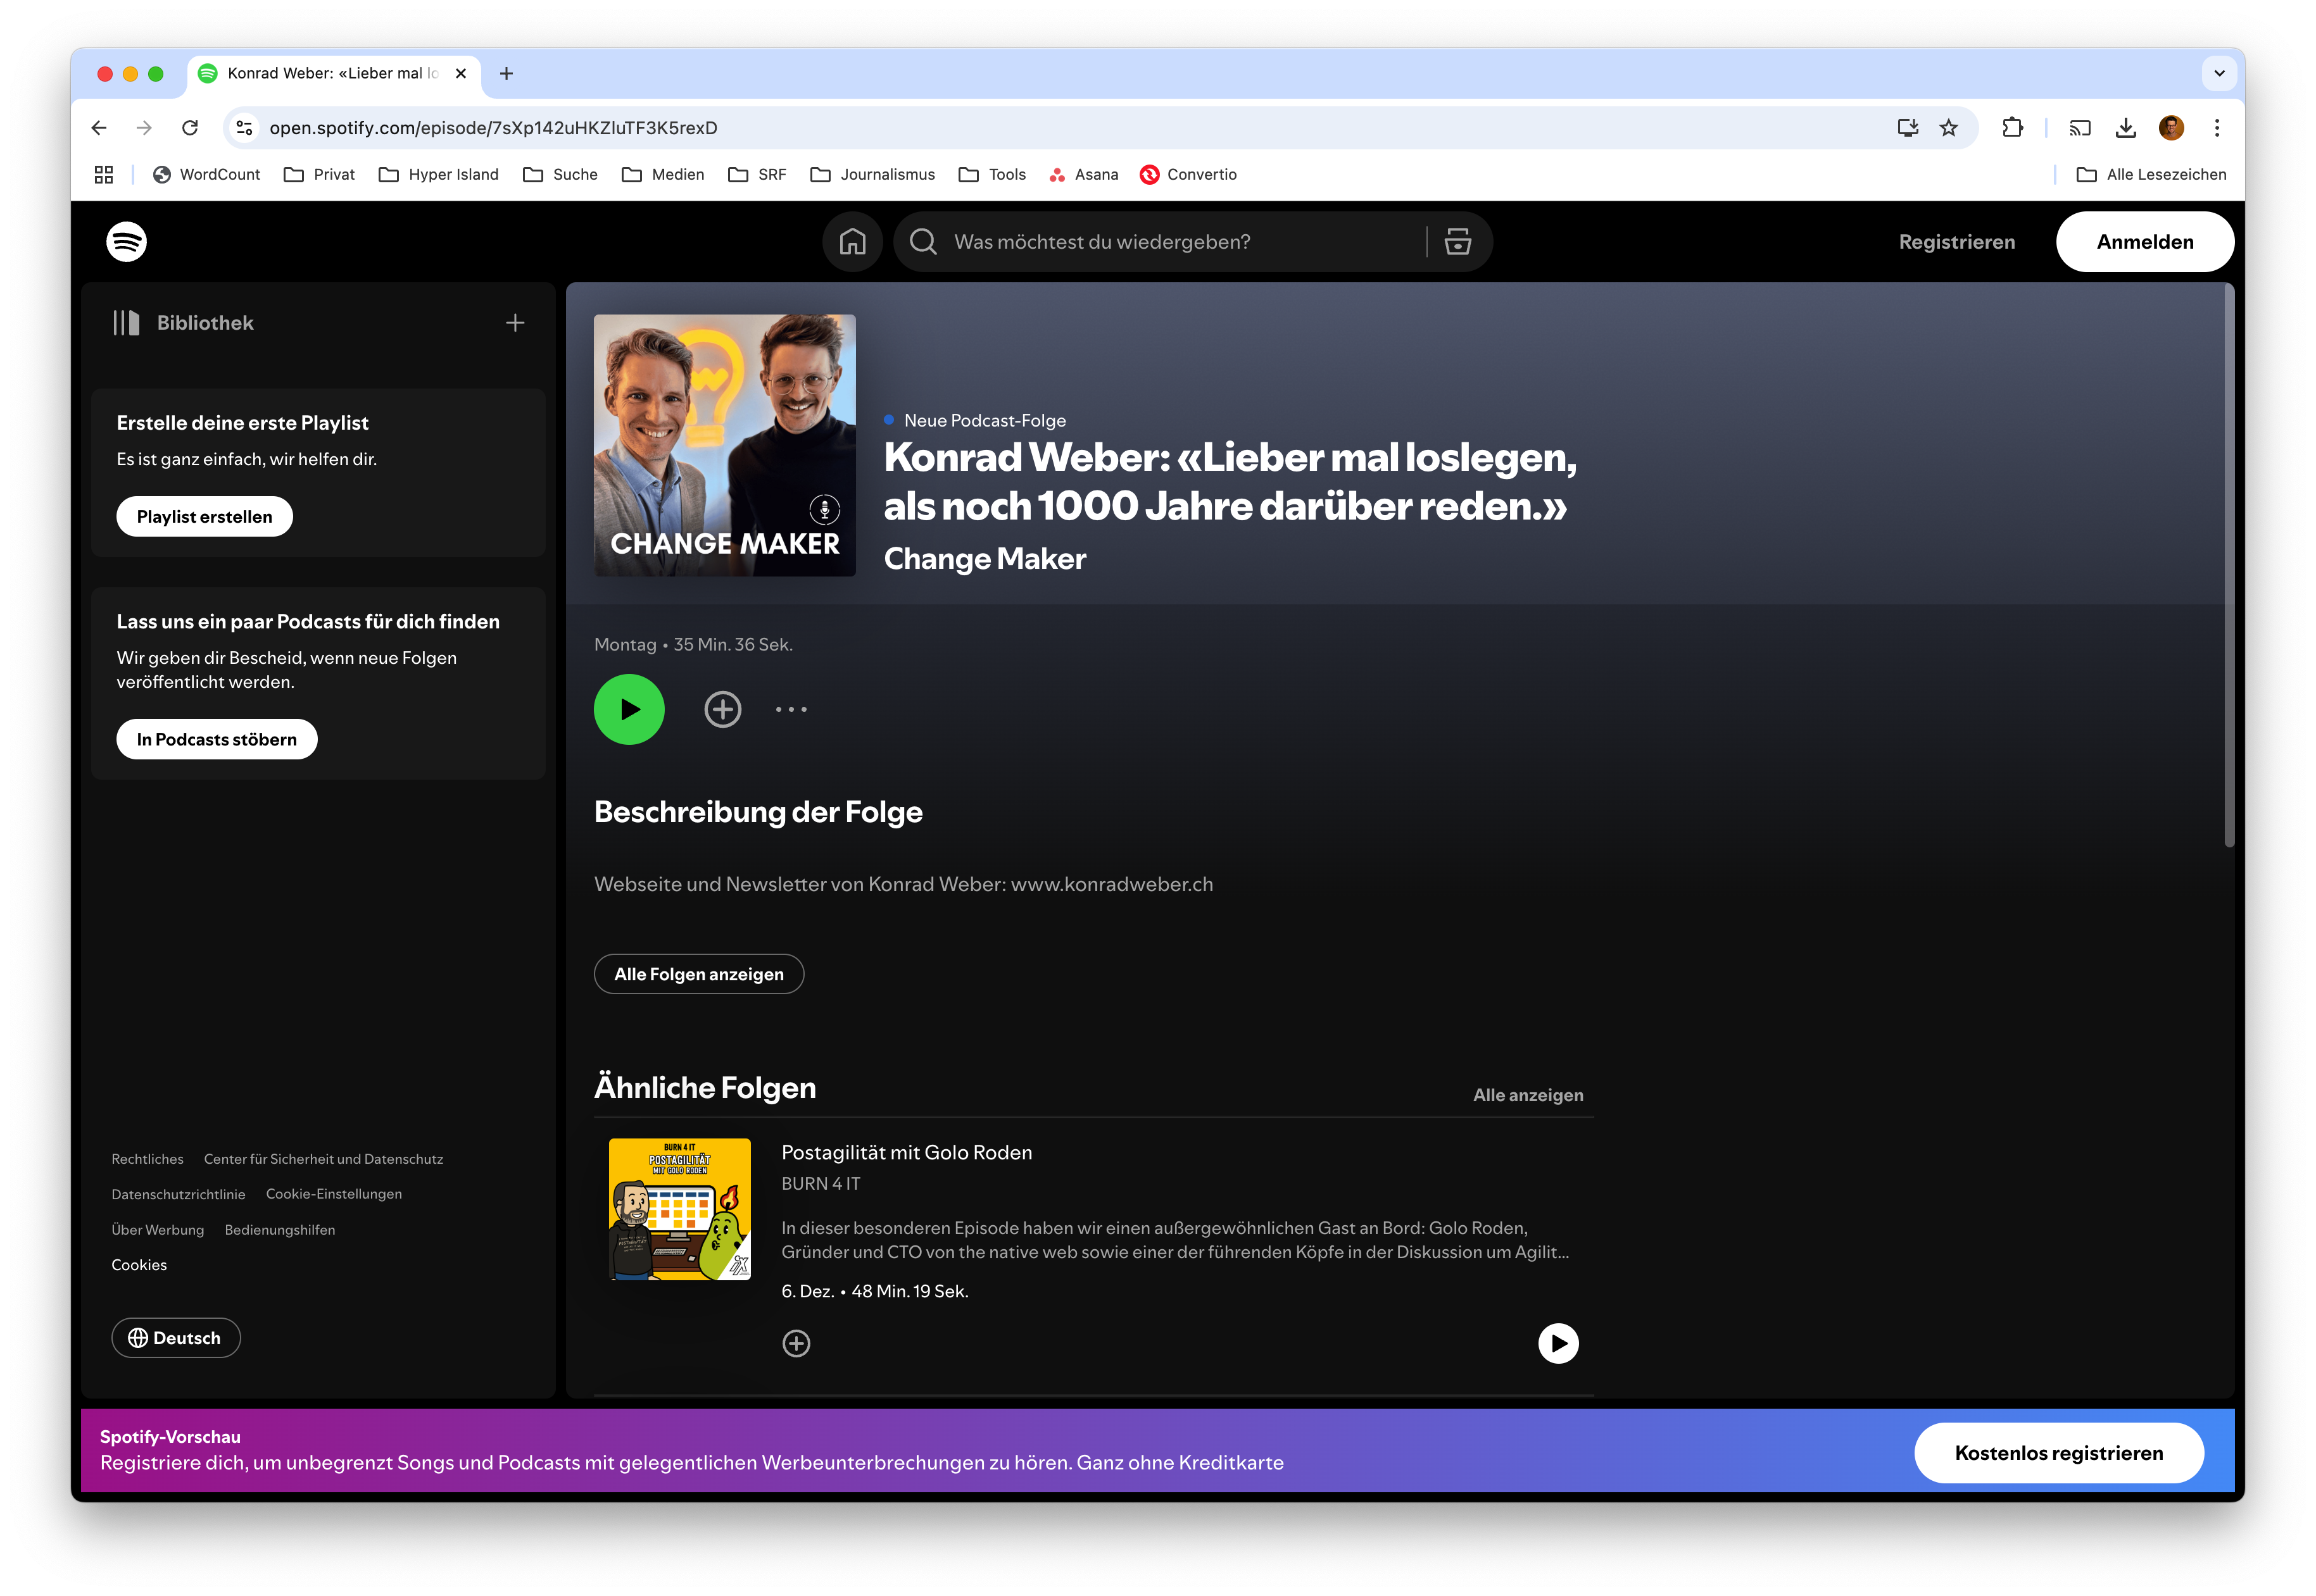Open Chrome downloads icon
The image size is (2316, 1596).
[x=2126, y=128]
